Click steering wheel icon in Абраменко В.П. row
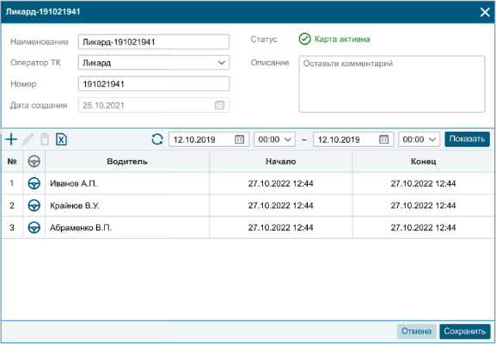Viewport: 496px width, 344px height. 34,228
